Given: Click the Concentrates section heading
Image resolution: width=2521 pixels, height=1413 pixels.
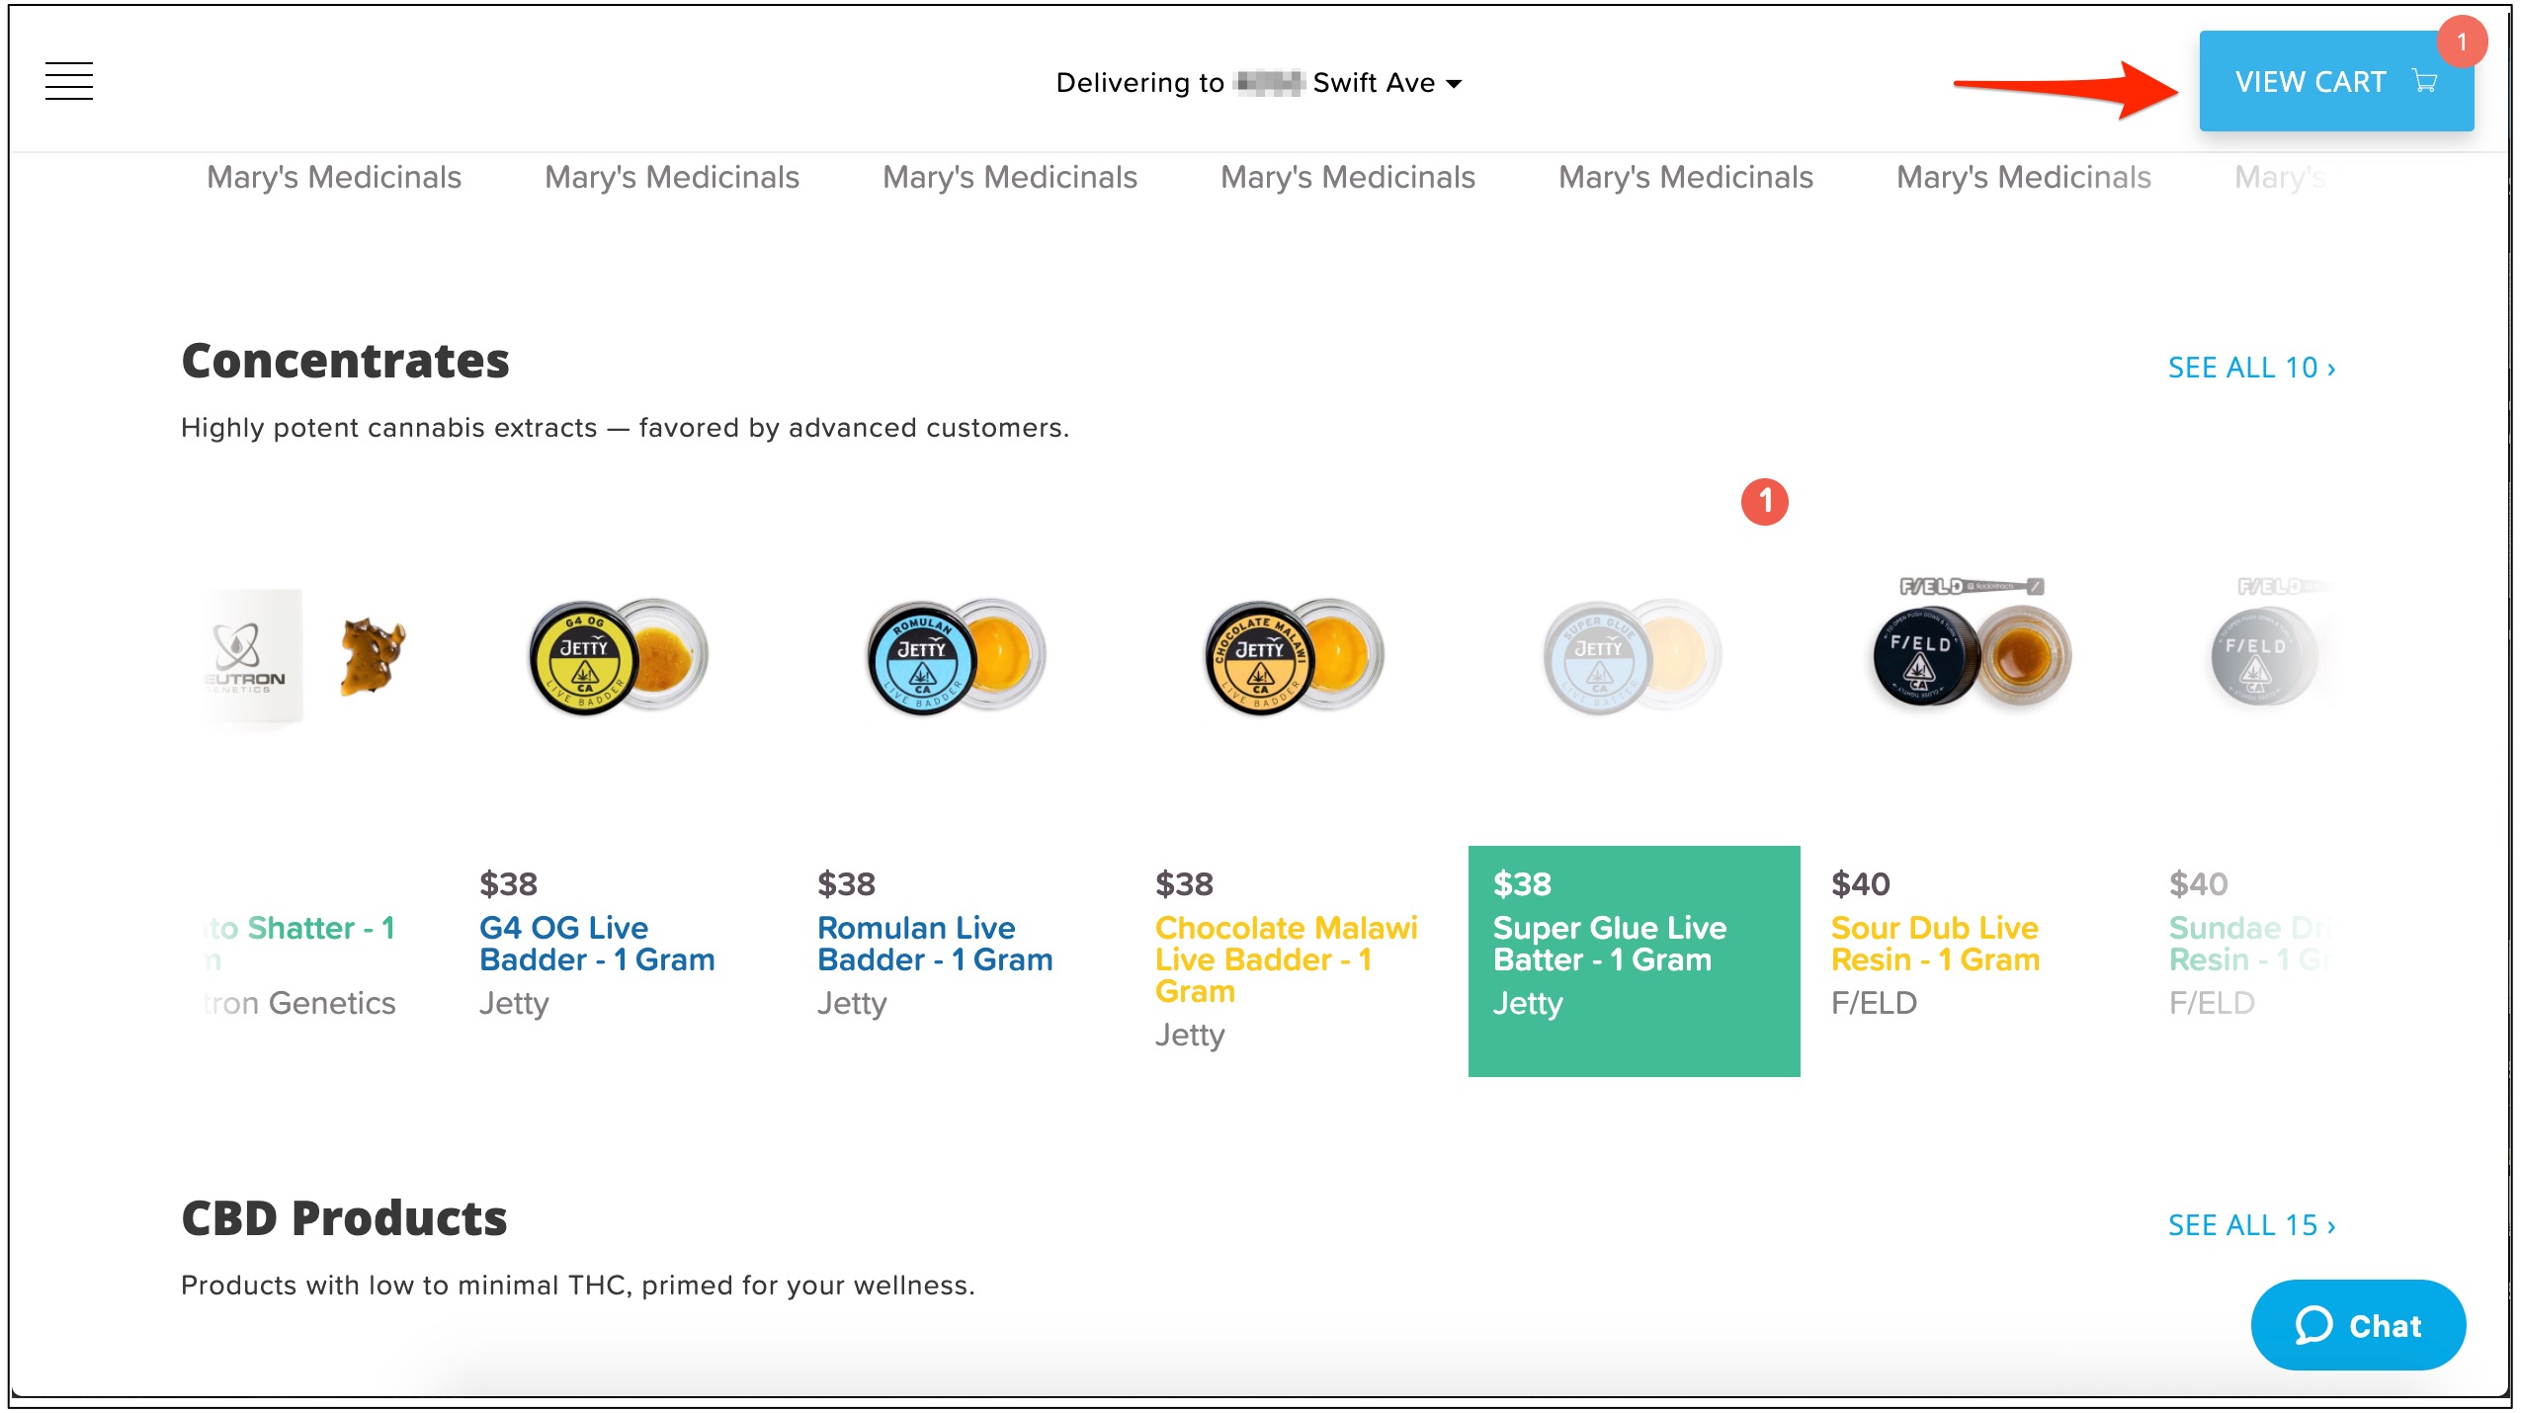Looking at the screenshot, I should coord(345,361).
